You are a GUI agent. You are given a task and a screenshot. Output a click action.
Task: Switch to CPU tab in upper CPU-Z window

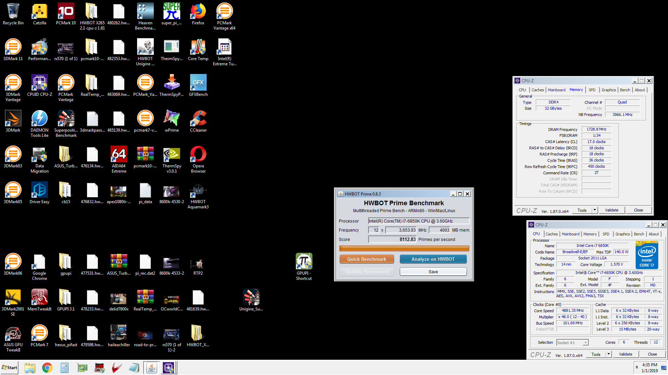522,90
